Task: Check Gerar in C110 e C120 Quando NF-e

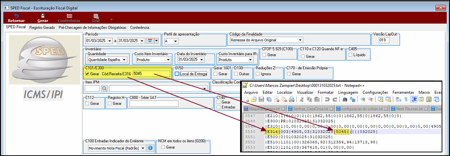Action: 303,56
